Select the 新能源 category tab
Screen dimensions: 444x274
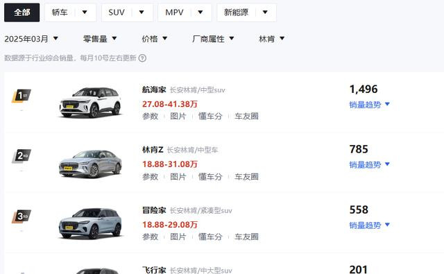236,12
